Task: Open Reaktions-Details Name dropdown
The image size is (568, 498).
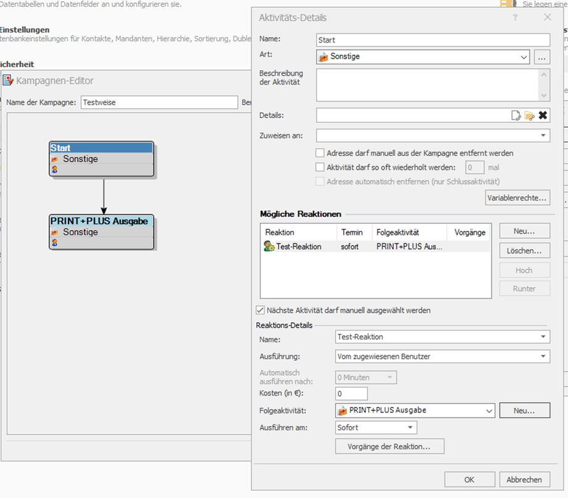Action: tap(543, 337)
